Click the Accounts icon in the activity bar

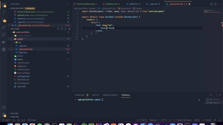pos(4,107)
